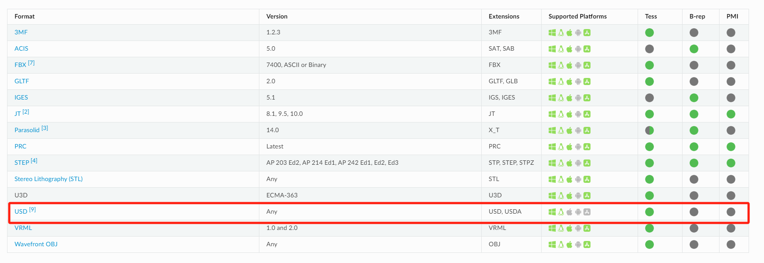Click the Supported Platforms column header
The width and height of the screenshot is (764, 263).
tap(578, 16)
